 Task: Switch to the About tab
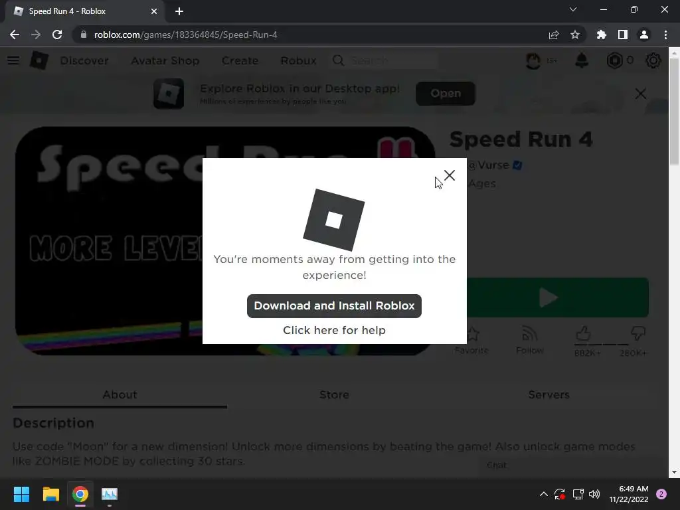[120, 394]
